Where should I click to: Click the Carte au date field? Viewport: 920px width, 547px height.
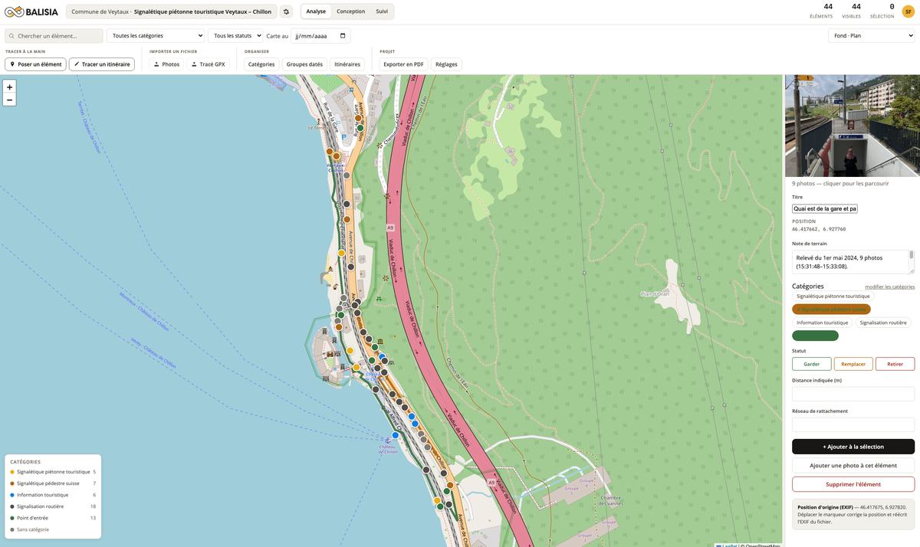pos(320,36)
